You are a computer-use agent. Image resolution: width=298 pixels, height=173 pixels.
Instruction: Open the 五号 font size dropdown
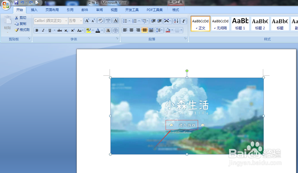click(x=81, y=21)
